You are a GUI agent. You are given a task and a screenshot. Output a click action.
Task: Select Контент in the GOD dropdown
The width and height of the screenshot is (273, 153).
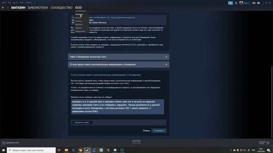pyautogui.click(x=79, y=25)
